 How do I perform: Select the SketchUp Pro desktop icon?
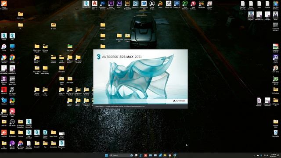pyautogui.click(x=144, y=5)
